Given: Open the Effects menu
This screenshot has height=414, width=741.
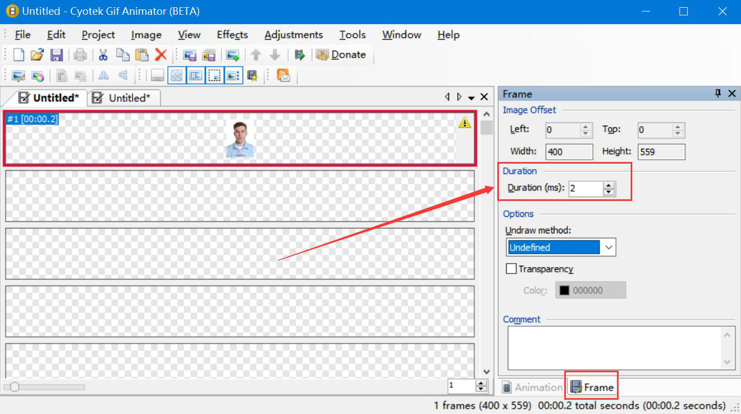Looking at the screenshot, I should (x=232, y=35).
